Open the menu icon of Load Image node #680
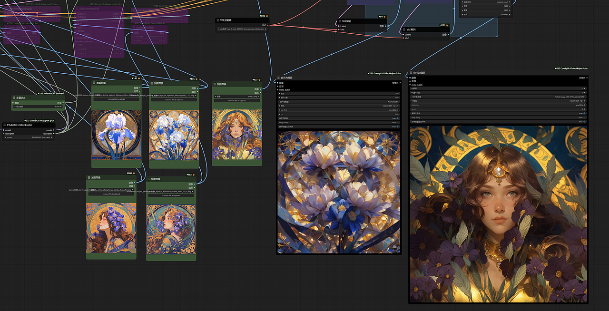Image resolution: width=609 pixels, height=311 pixels. pyautogui.click(x=89, y=177)
